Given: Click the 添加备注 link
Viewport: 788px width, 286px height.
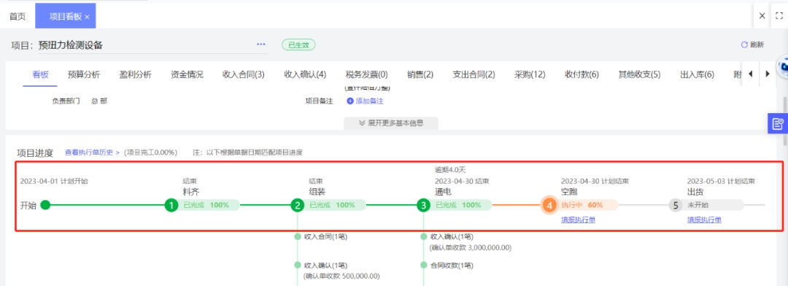Looking at the screenshot, I should click(x=369, y=101).
